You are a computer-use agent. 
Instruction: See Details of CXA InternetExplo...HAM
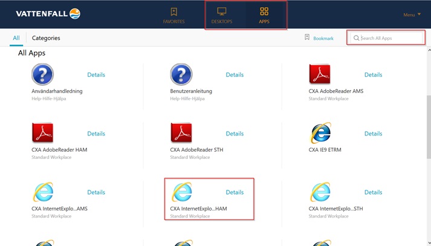point(235,192)
